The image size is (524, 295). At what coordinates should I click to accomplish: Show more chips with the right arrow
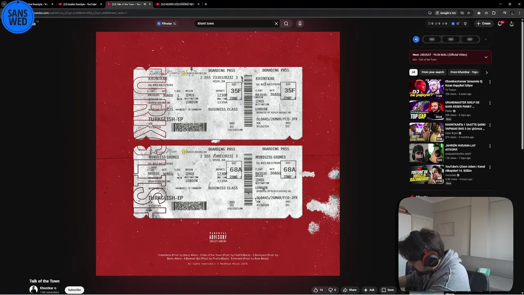(486, 73)
